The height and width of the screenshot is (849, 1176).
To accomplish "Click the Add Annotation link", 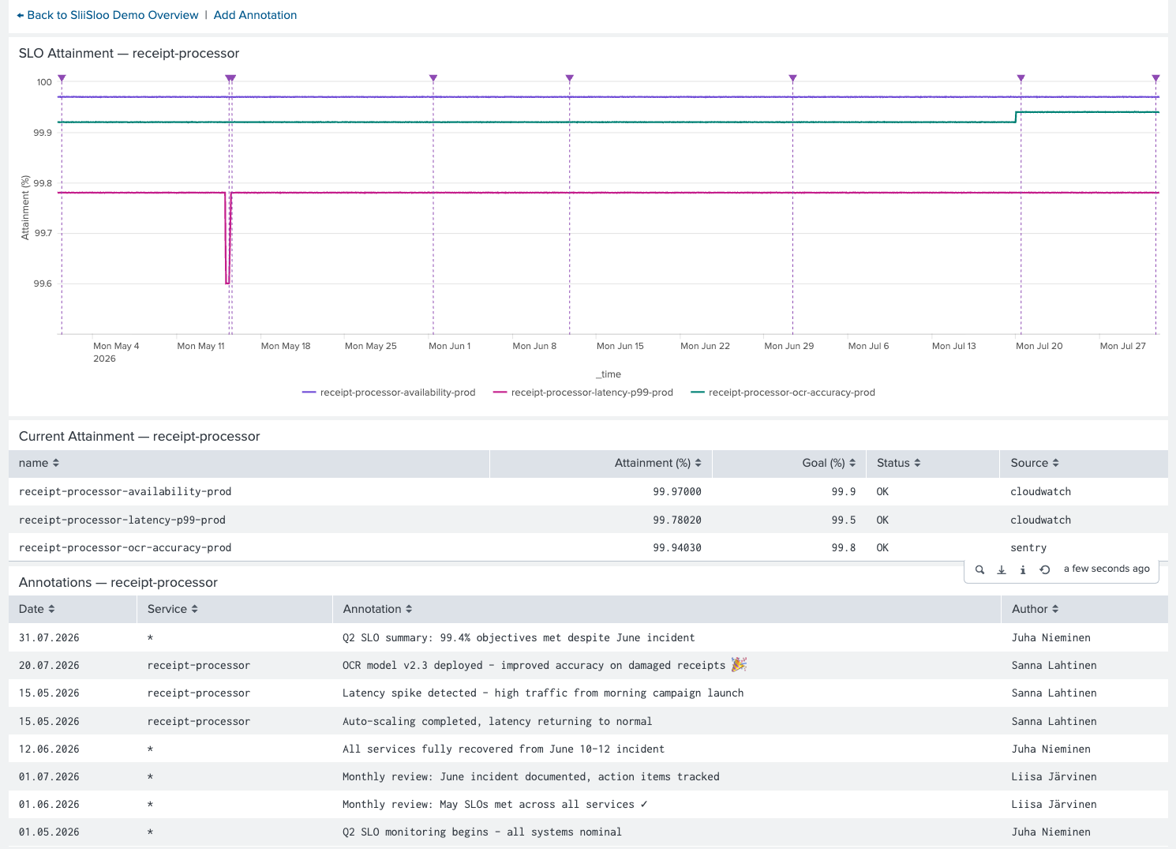I will [255, 15].
